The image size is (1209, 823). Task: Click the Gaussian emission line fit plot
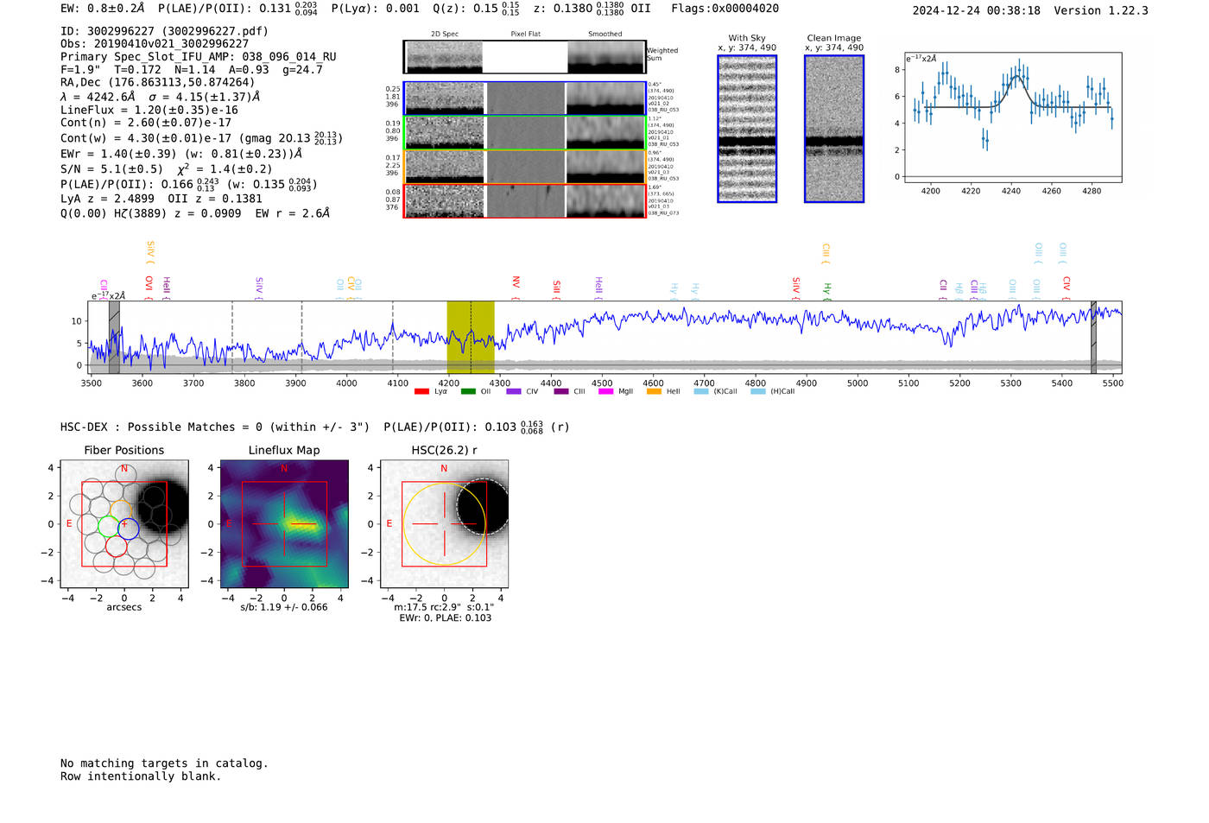[x=1013, y=117]
